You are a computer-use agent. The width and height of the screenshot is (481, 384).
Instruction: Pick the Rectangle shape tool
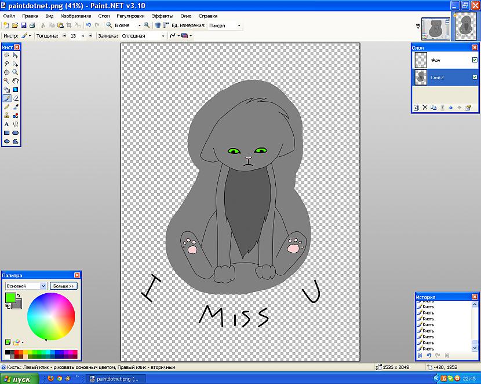click(7, 132)
